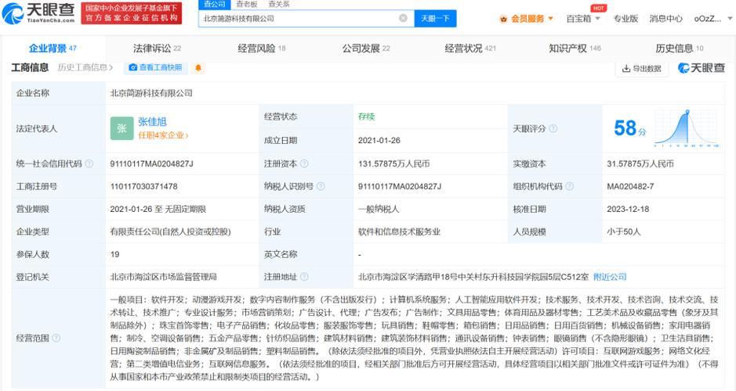Click approval date 2023-12-18
This screenshot has width=736, height=391.
[628, 210]
